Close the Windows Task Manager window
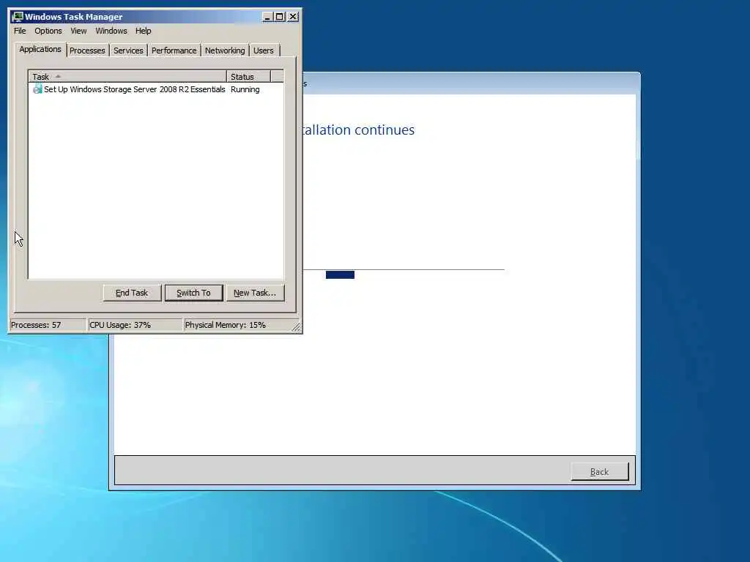The image size is (750, 562). click(293, 17)
